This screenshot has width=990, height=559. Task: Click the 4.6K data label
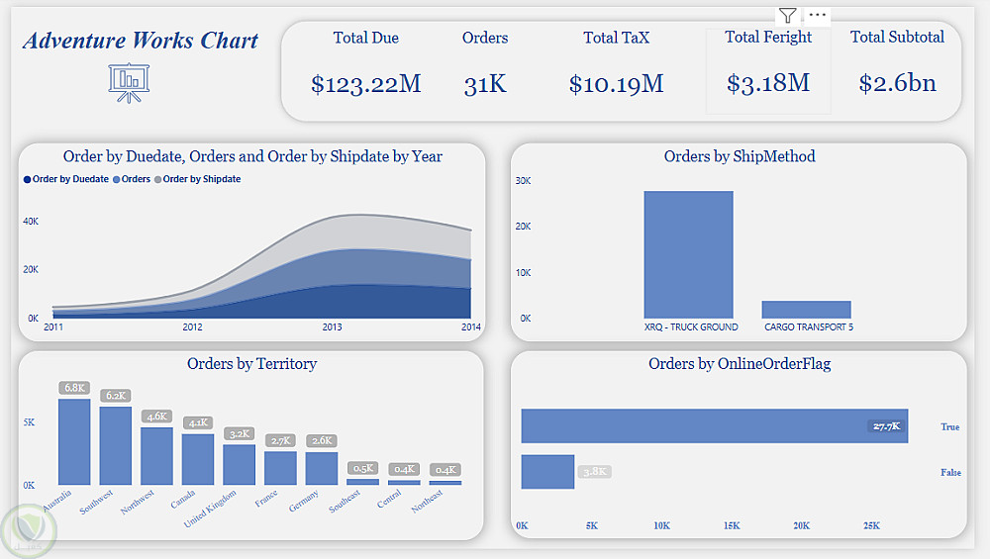coord(156,417)
